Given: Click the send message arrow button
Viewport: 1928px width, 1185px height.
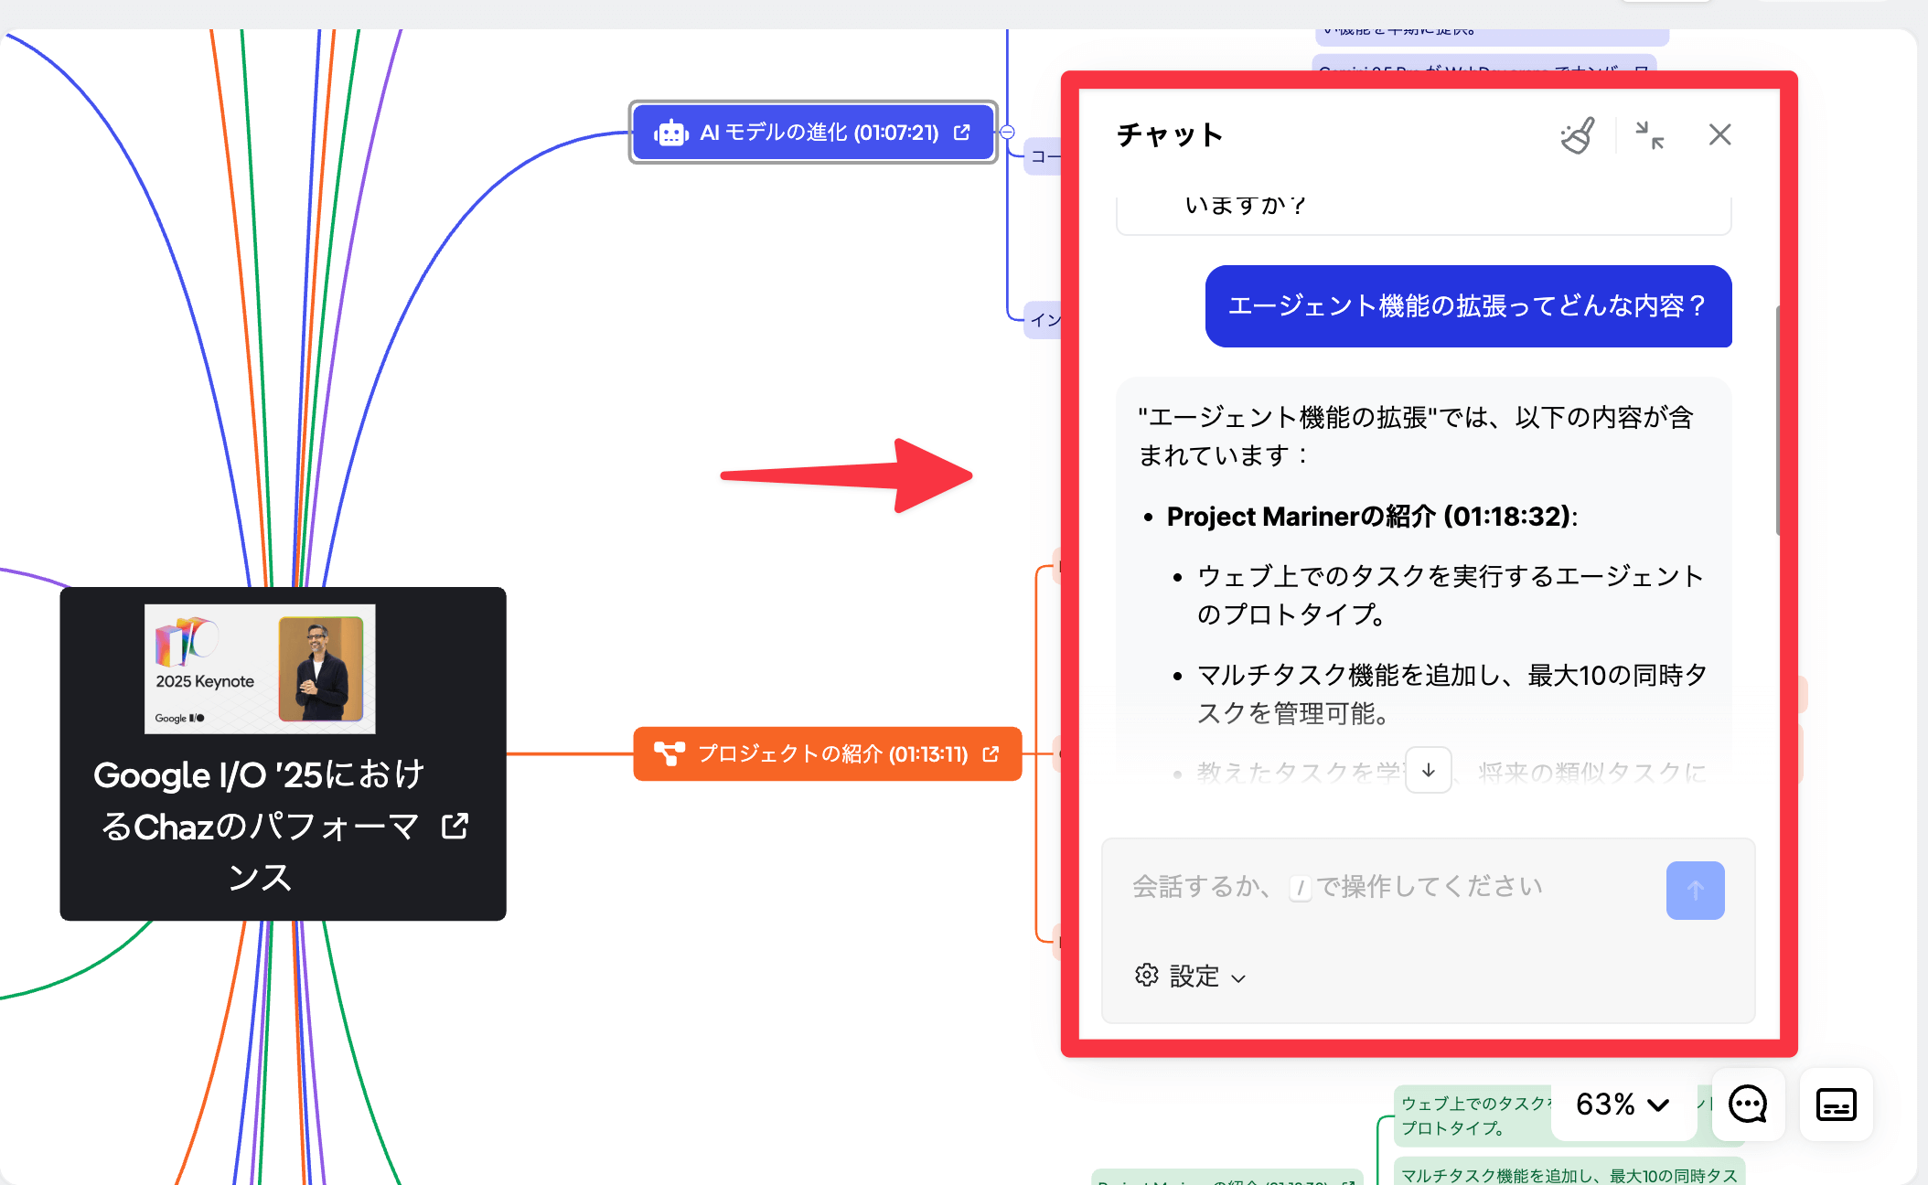Looking at the screenshot, I should pos(1695,890).
